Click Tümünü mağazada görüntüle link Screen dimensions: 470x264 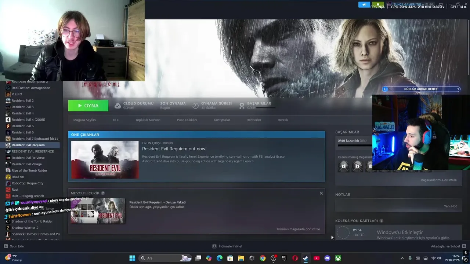click(x=298, y=229)
